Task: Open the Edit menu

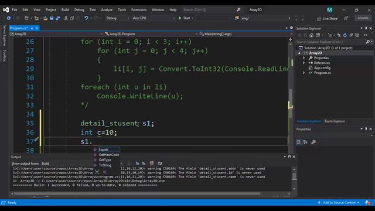Action: (x=25, y=10)
